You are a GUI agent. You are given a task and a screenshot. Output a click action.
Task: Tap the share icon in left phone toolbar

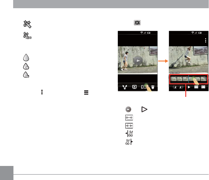[x=125, y=87]
